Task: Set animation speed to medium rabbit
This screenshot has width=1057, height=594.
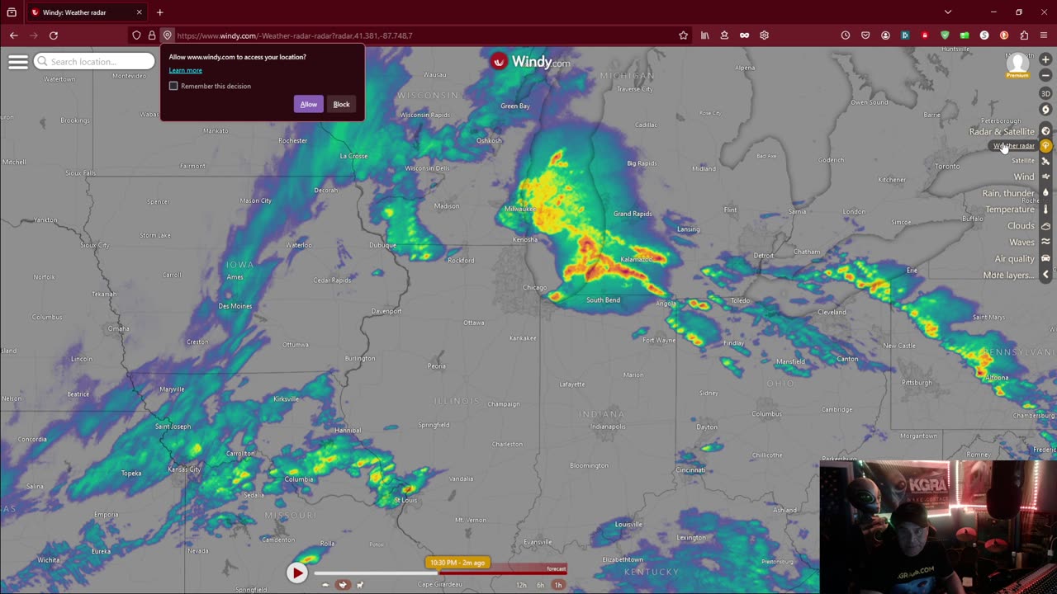Action: (343, 585)
